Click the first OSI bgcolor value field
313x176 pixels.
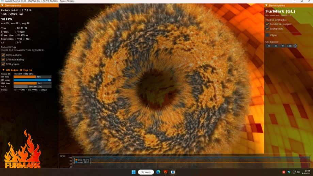(269, 46)
